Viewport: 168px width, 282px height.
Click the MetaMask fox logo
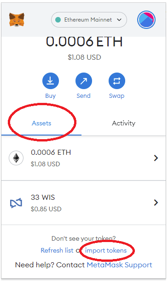(x=17, y=20)
